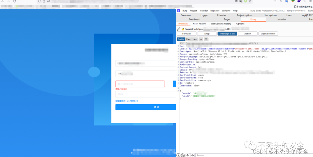This screenshot has height=157, width=313.
Task: Click the Accept-Encoding: gzip, deflate line
Action: tap(197, 59)
